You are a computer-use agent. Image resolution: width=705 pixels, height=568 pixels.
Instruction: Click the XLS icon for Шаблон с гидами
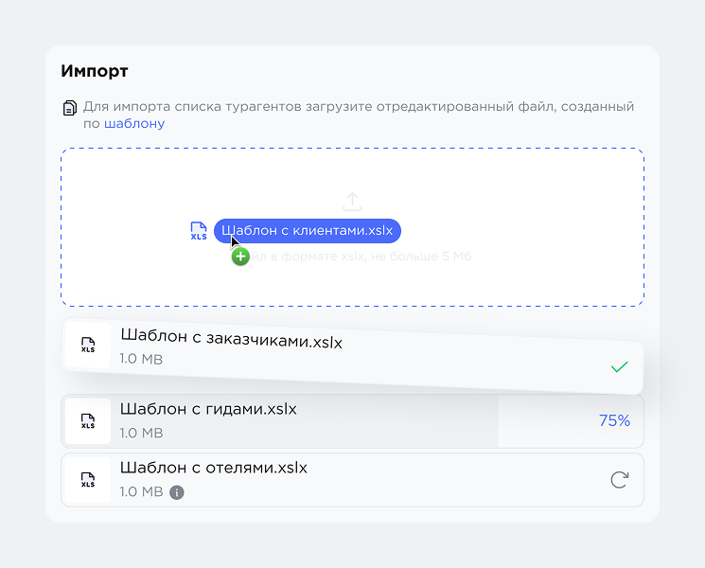(88, 421)
